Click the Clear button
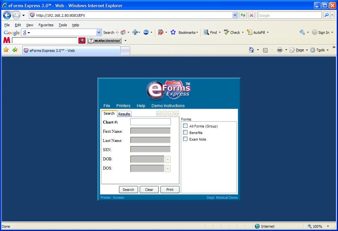Screen dimensions: 338x231 click(x=149, y=190)
